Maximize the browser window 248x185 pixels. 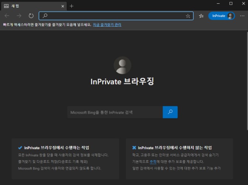(231, 3)
